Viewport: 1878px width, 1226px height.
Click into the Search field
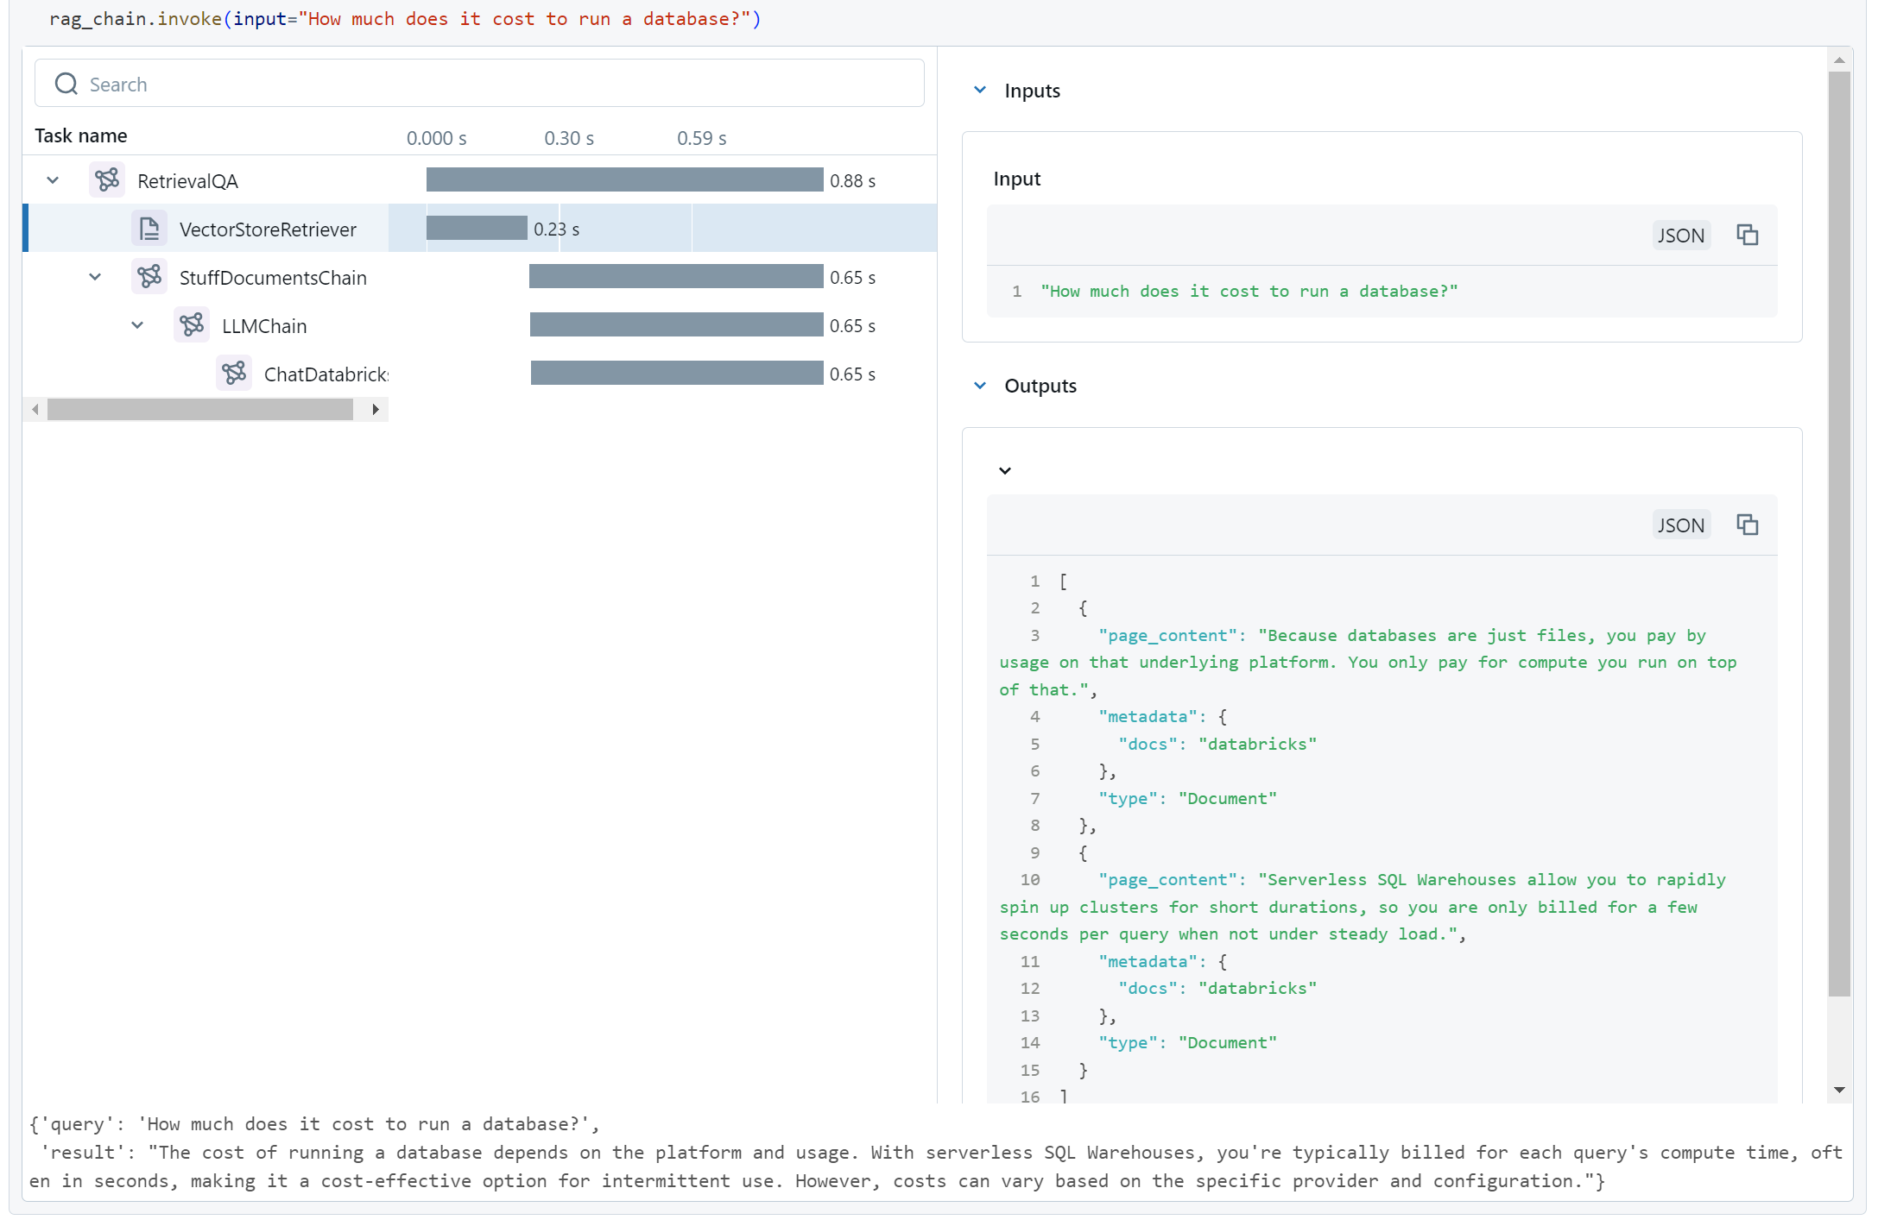[x=501, y=84]
